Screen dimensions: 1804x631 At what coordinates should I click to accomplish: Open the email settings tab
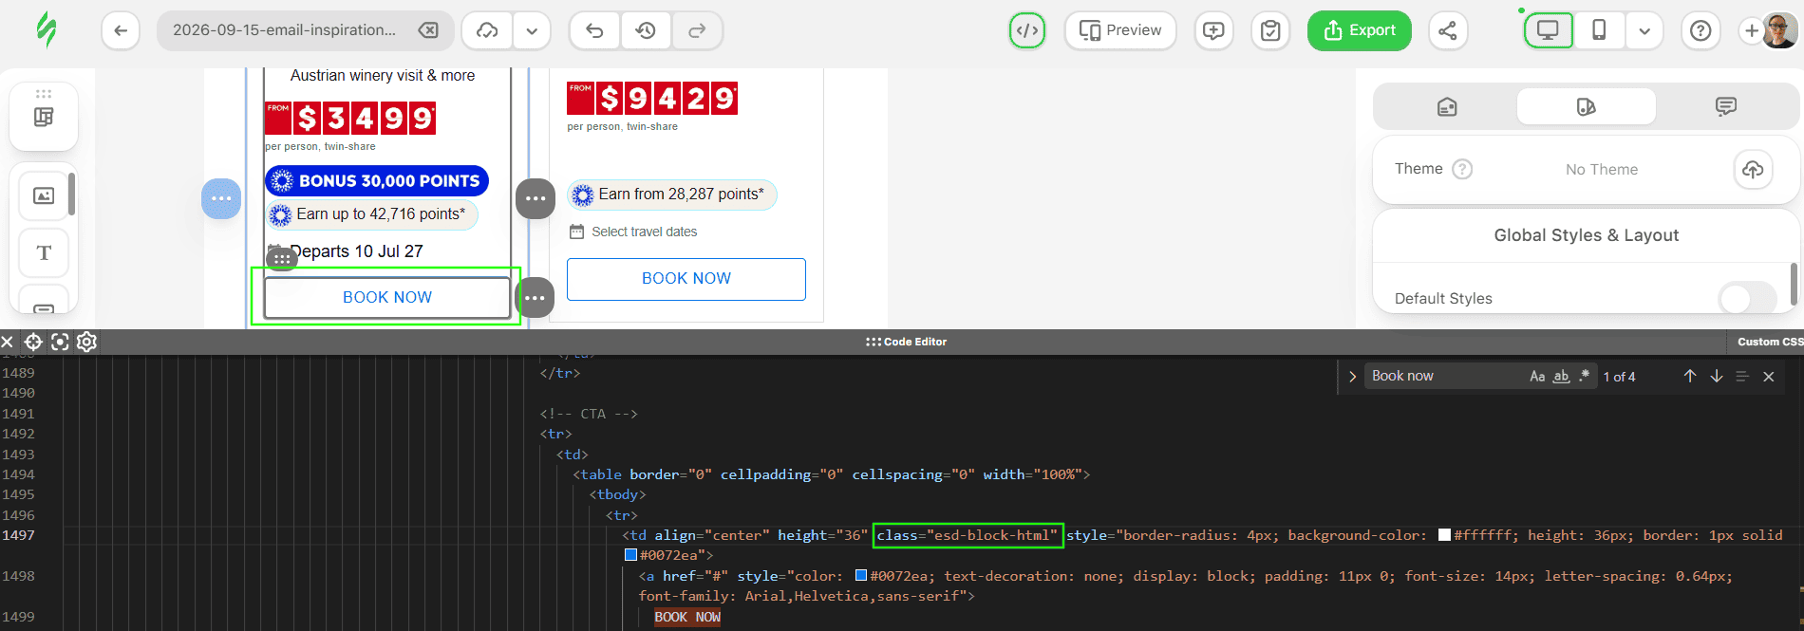(1447, 106)
